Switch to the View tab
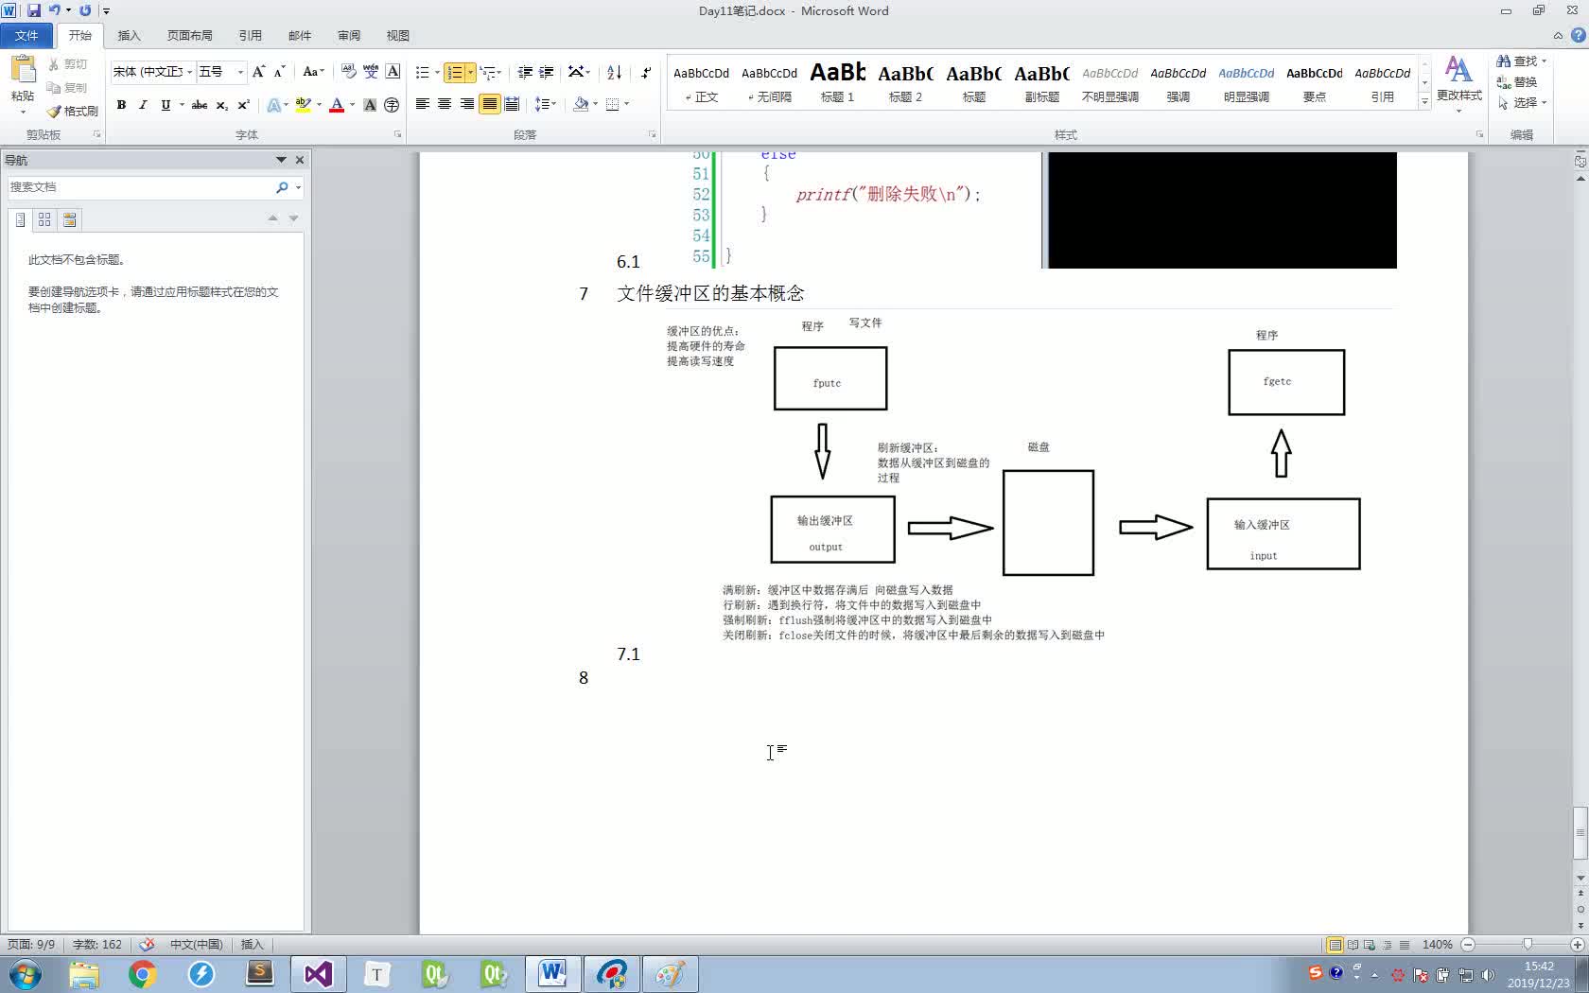Image resolution: width=1589 pixels, height=993 pixels. [397, 35]
